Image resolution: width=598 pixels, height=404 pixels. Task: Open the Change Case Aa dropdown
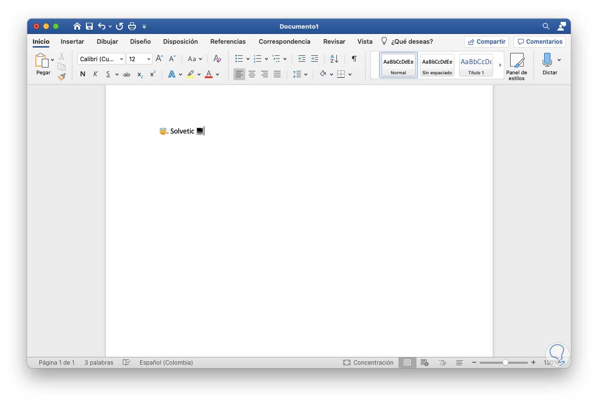195,59
